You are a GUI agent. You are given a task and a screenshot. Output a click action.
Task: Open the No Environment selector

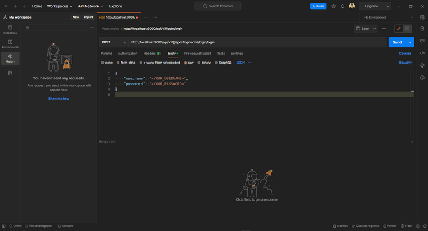tap(389, 17)
